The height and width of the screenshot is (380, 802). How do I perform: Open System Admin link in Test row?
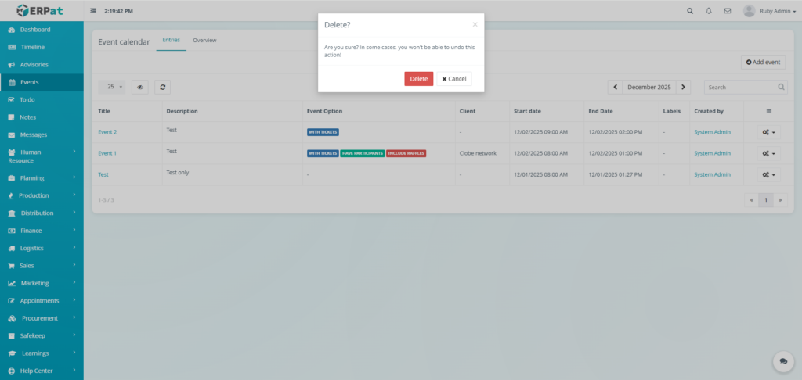(712, 174)
